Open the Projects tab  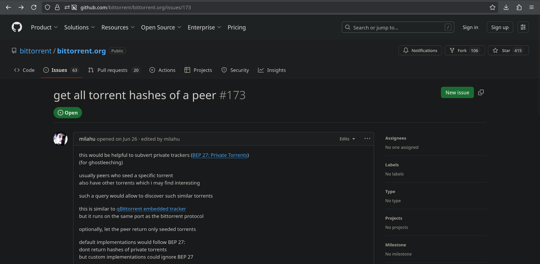198,70
